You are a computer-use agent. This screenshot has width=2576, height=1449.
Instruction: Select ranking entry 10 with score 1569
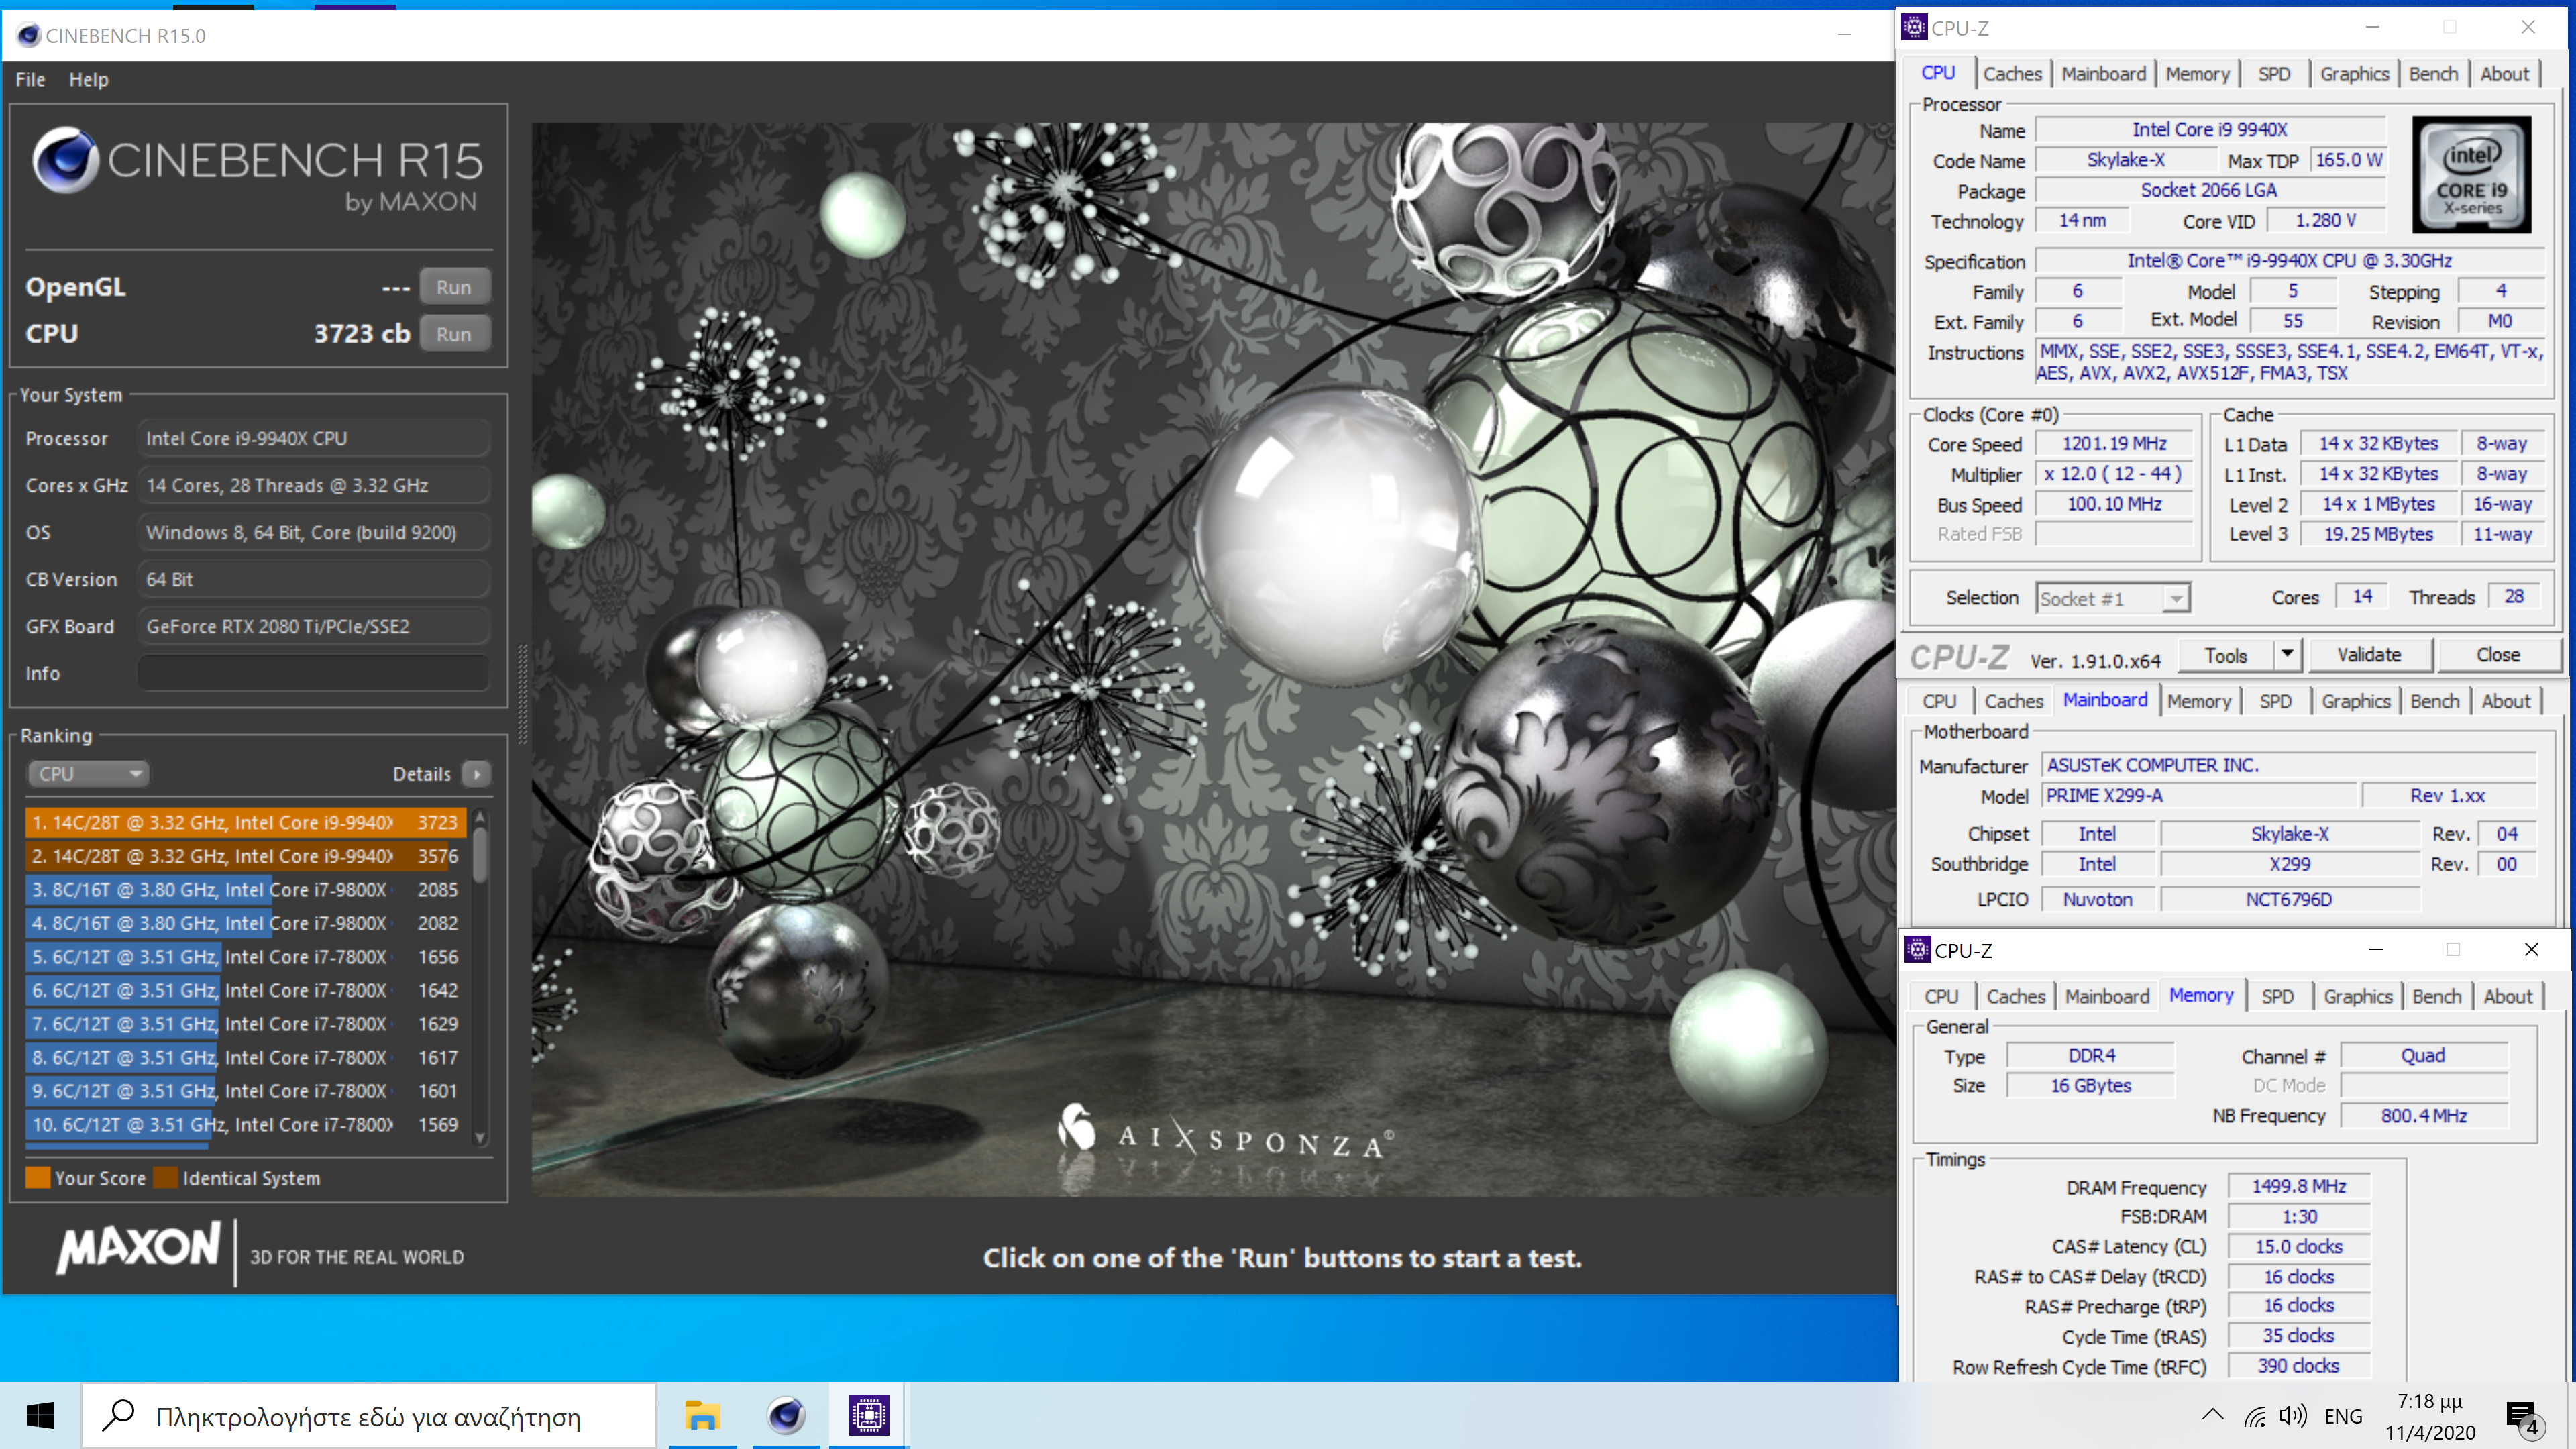point(246,1124)
